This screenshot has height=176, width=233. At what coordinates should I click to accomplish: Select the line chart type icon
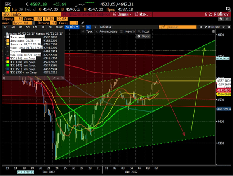pos(83,27)
